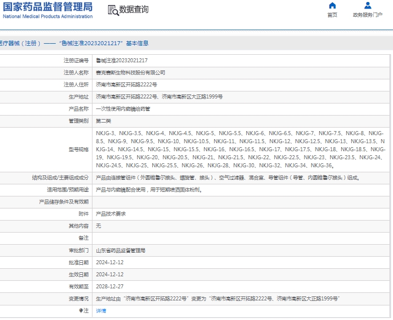
Task: Select the product composition description text
Action: [228, 178]
